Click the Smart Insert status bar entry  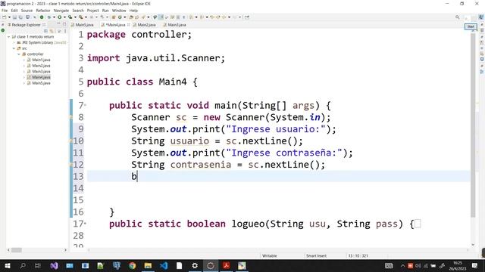pyautogui.click(x=316, y=255)
